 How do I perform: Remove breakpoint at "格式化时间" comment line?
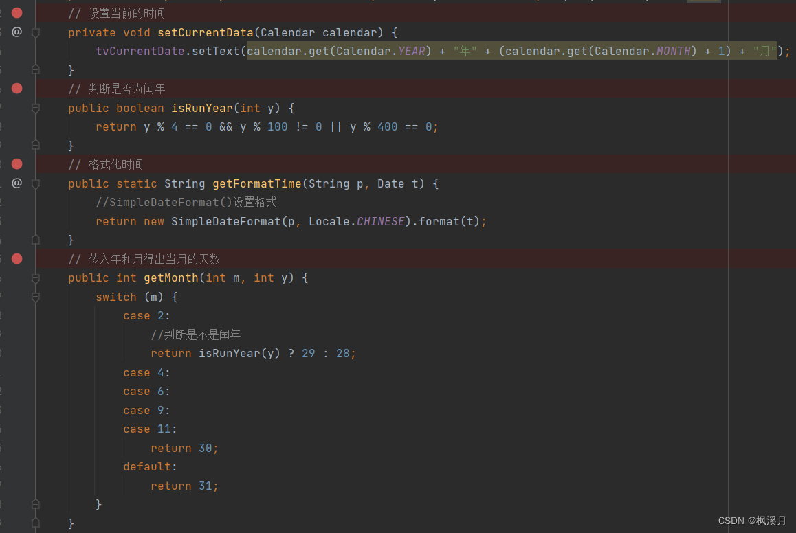point(16,163)
